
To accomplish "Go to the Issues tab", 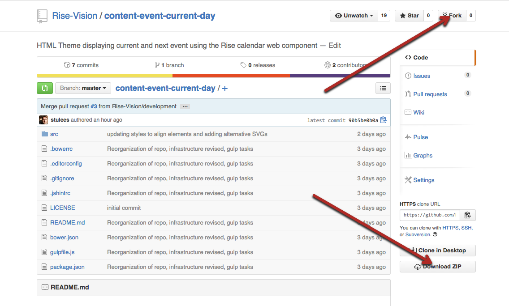I will pos(422,76).
